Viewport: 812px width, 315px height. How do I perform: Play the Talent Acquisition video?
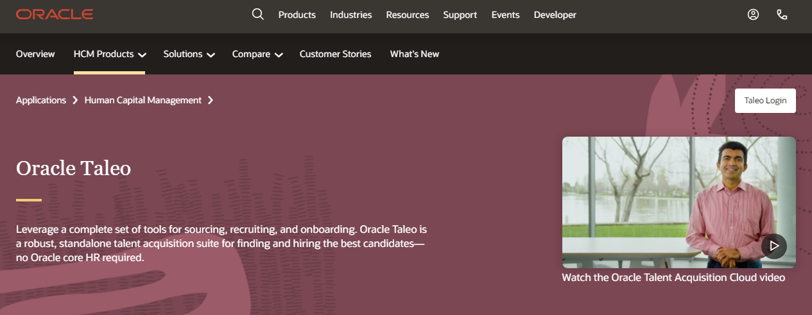pos(773,246)
